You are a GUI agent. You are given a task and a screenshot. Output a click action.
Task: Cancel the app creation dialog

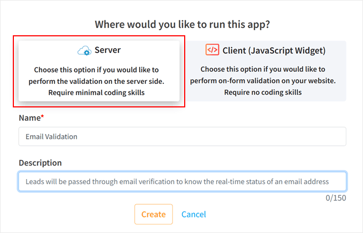(x=194, y=214)
